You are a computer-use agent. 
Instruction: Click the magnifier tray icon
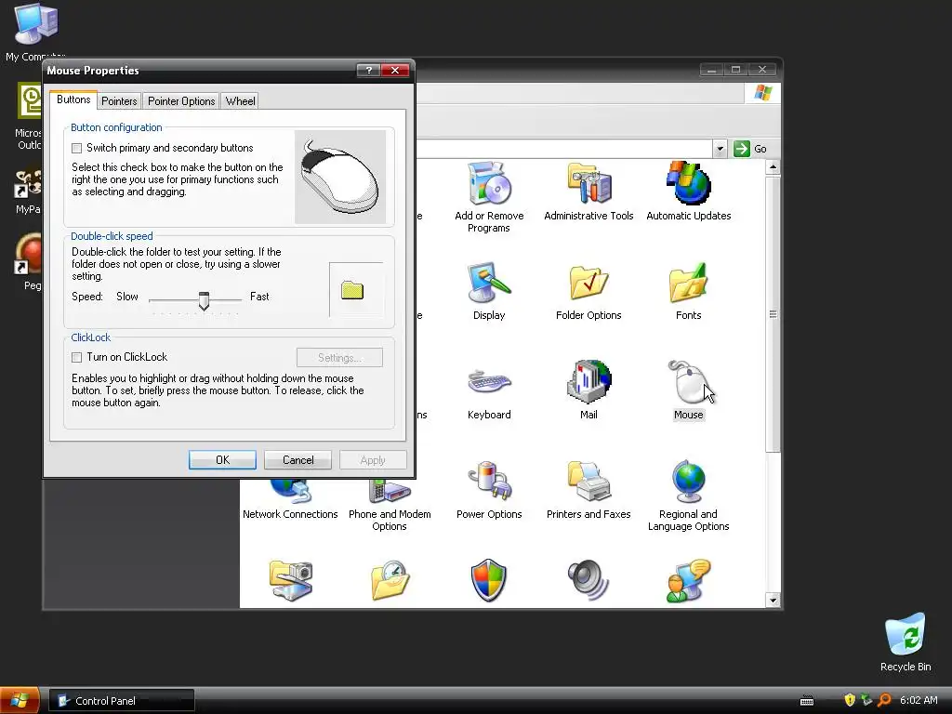click(884, 700)
